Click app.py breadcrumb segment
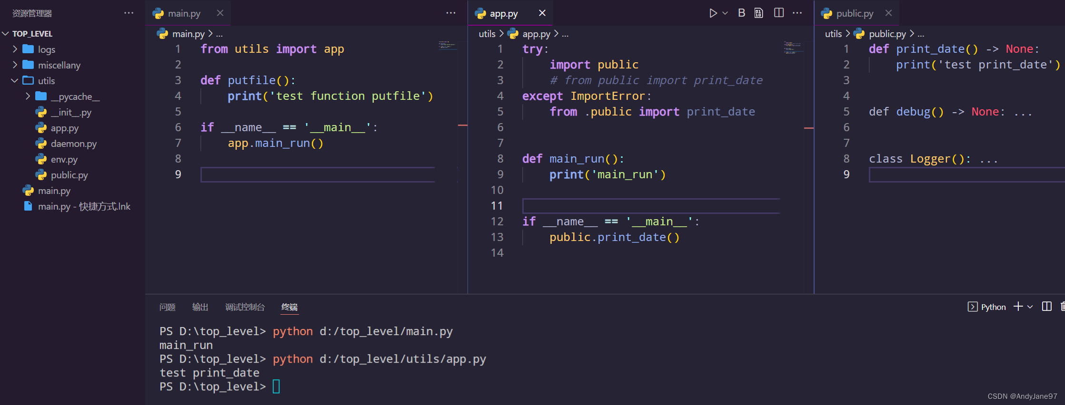The image size is (1065, 405). [x=536, y=34]
